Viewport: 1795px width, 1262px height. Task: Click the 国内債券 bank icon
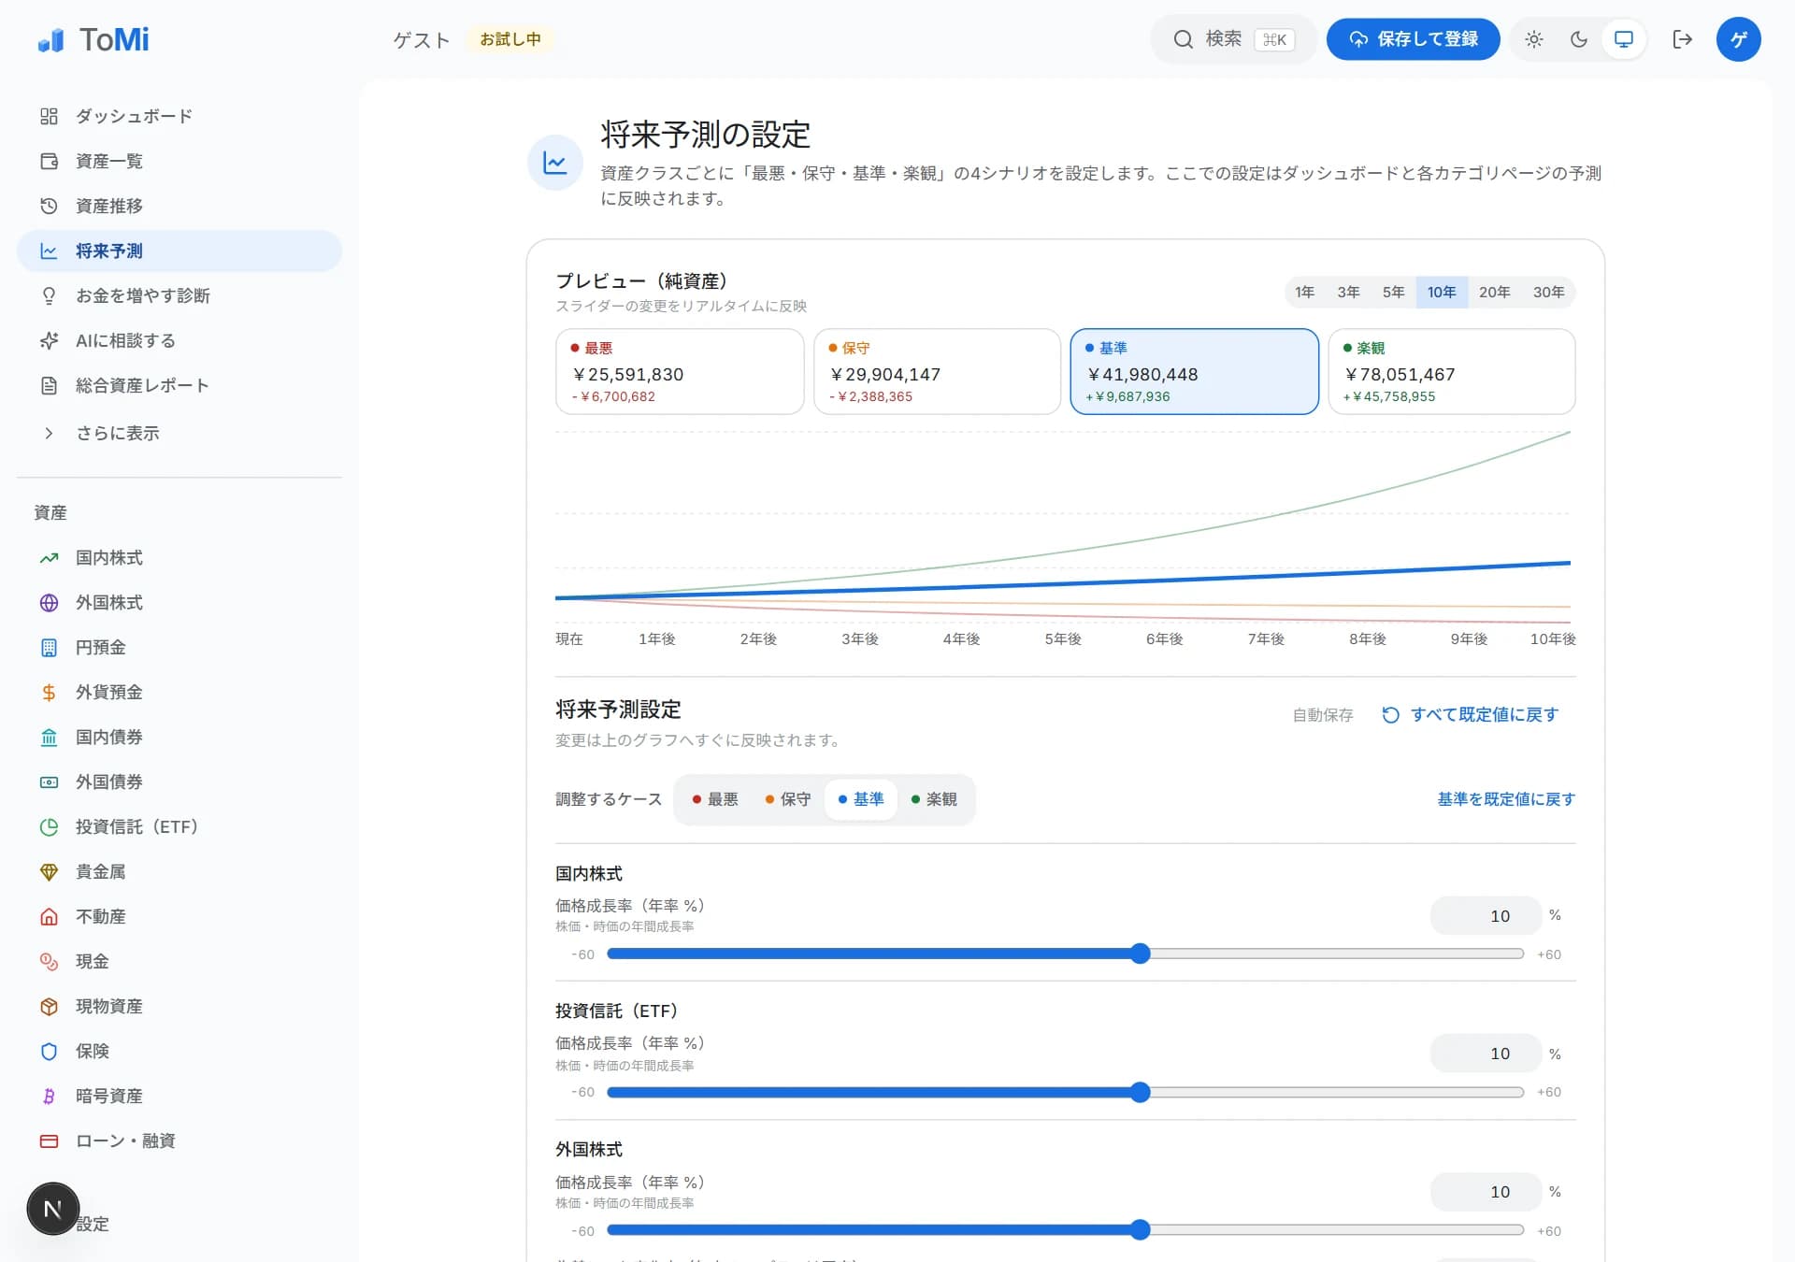pyautogui.click(x=49, y=738)
